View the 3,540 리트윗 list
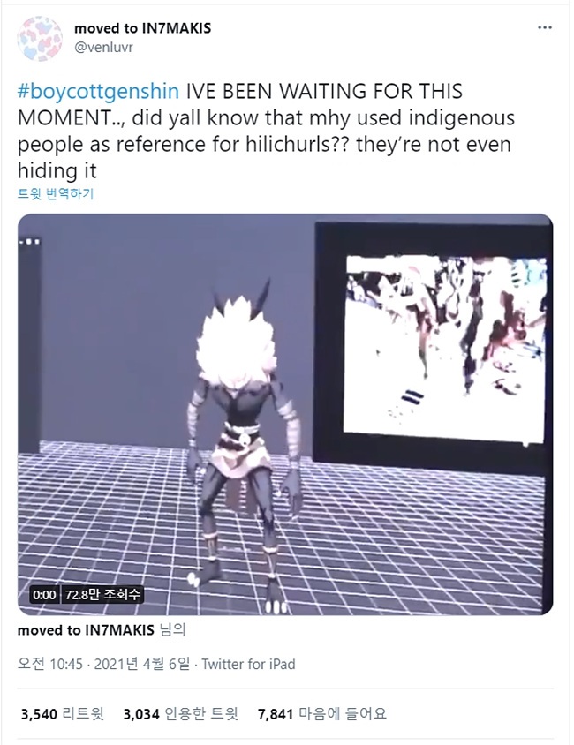The height and width of the screenshot is (745, 574). [62, 714]
